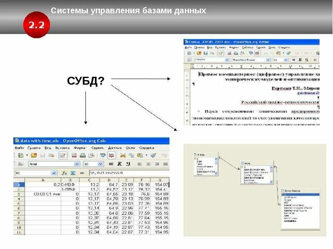Open Arial font name dropdown in Calc
The height and width of the screenshot is (249, 333).
click(77, 164)
